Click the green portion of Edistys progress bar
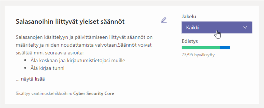The image size is (264, 108). (201, 48)
